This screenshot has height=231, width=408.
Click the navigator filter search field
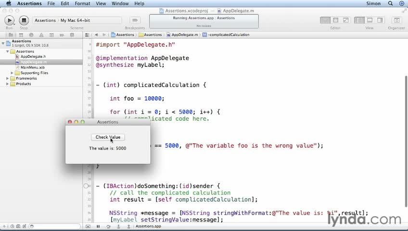coord(54,226)
